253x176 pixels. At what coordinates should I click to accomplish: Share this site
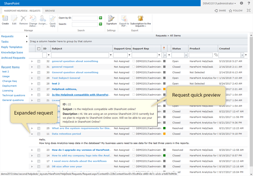[x=220, y=11]
